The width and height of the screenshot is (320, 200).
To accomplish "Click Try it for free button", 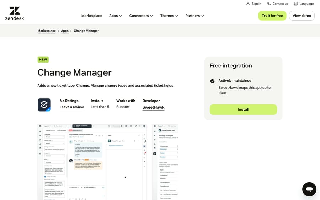I will click(272, 16).
